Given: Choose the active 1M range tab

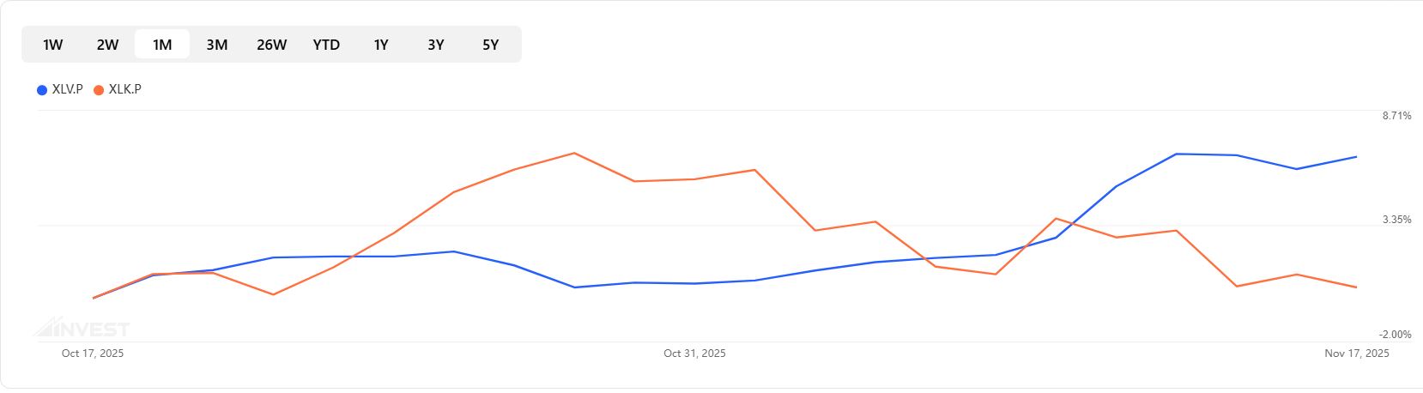Looking at the screenshot, I should point(162,45).
